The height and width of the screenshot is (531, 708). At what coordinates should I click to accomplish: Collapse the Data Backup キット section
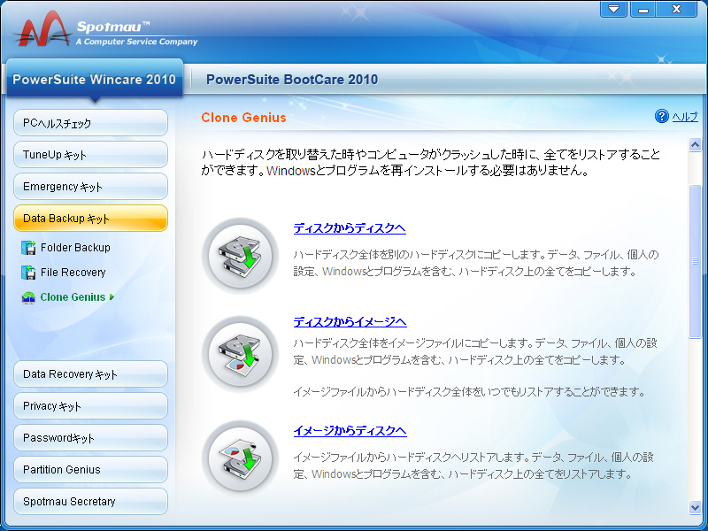tap(91, 218)
